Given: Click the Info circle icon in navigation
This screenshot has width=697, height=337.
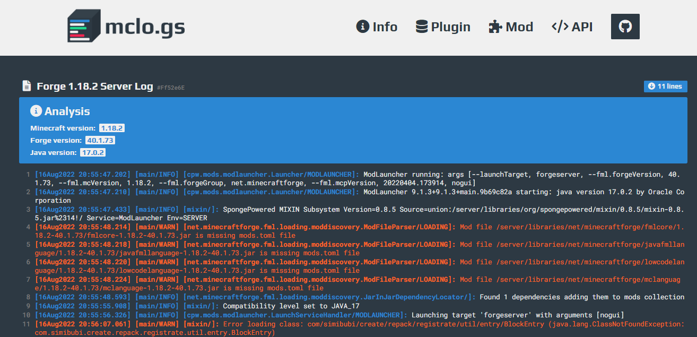Looking at the screenshot, I should [362, 27].
